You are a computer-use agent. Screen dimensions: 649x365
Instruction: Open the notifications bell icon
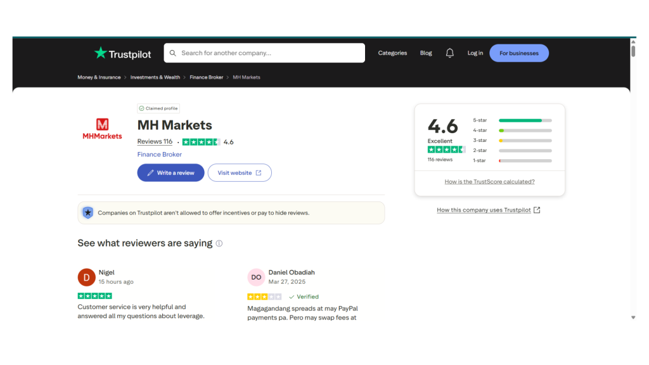[450, 53]
